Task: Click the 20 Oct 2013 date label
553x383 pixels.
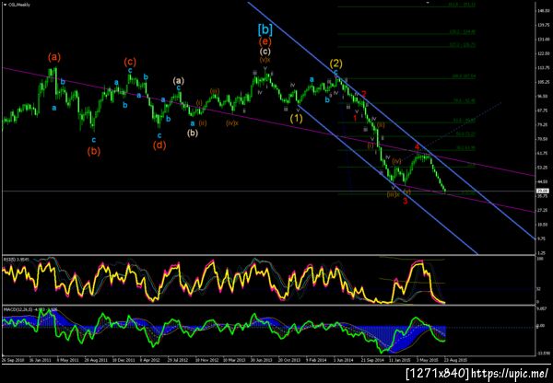Action: [x=288, y=361]
